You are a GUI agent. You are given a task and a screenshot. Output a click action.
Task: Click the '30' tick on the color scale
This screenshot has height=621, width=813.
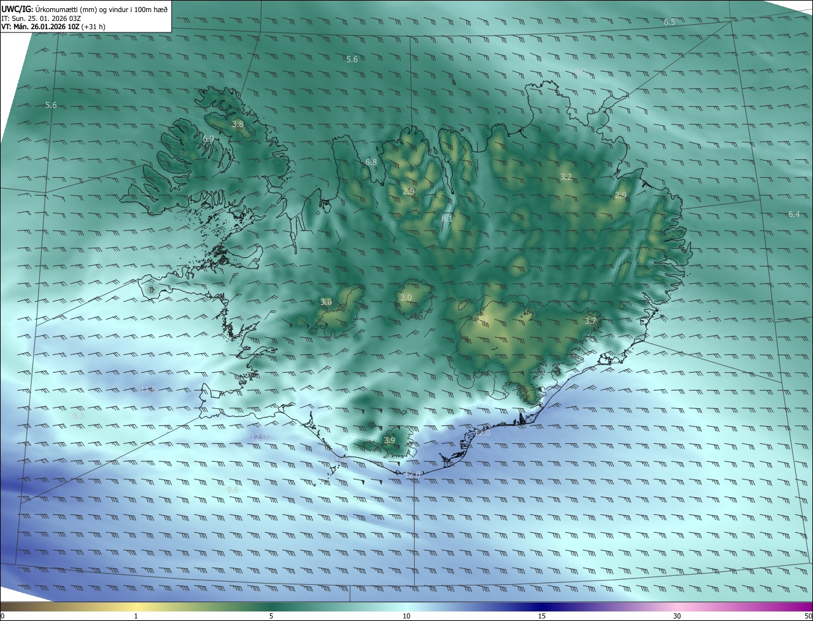click(x=677, y=616)
